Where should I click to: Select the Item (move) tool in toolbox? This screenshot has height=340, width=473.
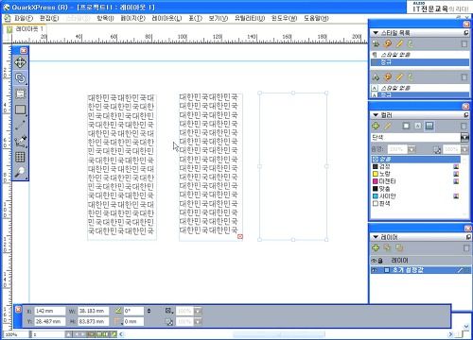(x=20, y=62)
